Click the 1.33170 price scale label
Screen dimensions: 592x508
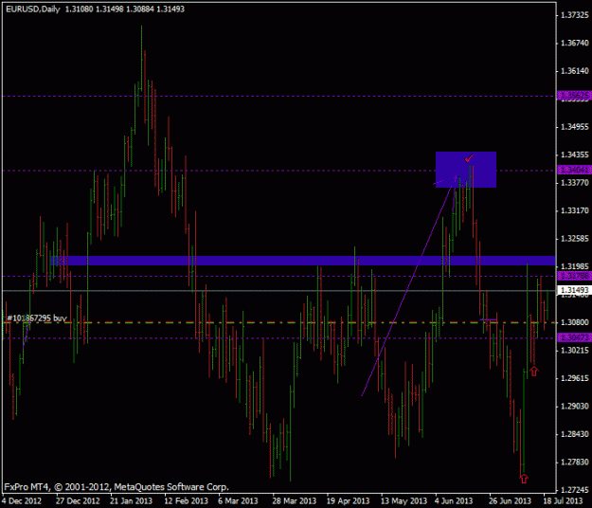coord(574,210)
